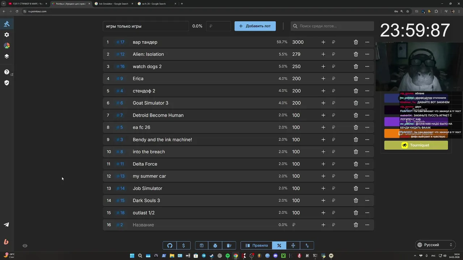
Task: Add amount to Delta Force lot
Action: pos(323,164)
